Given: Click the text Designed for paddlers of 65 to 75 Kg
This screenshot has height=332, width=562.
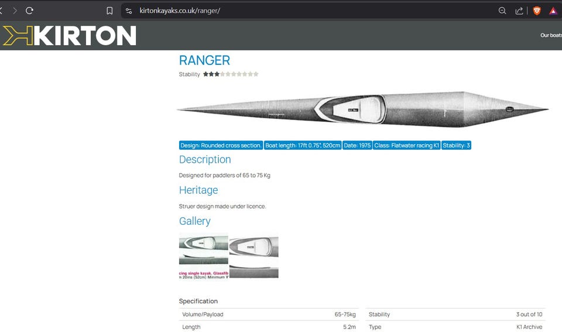Looking at the screenshot, I should 224,175.
